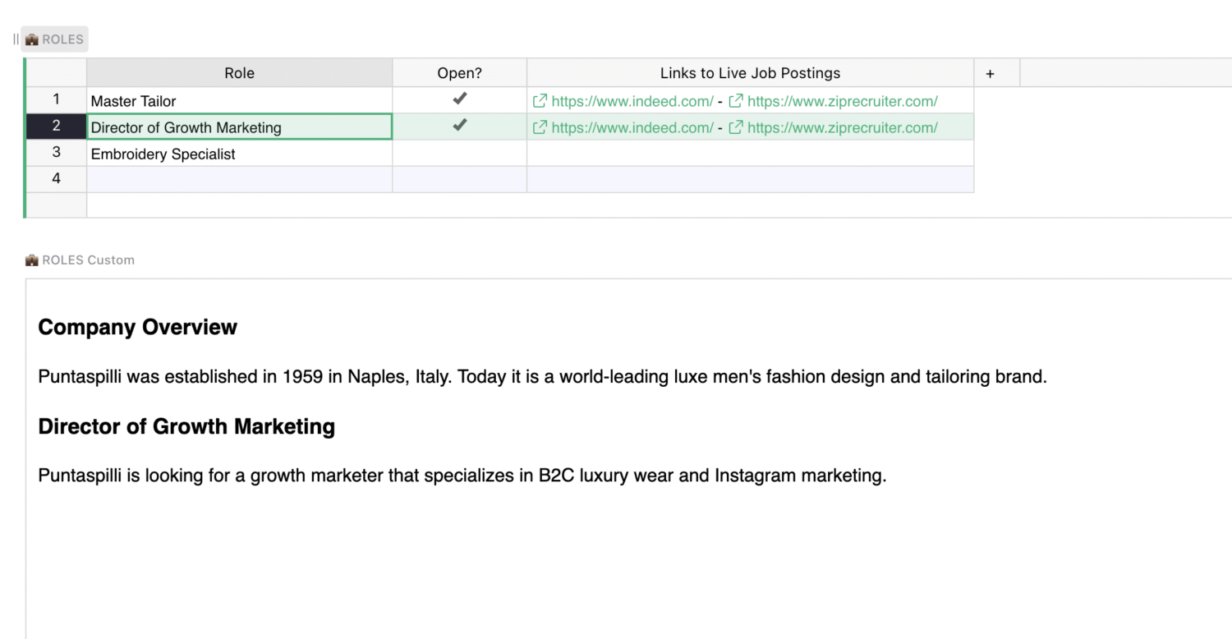Screen dimensions: 1232x639
Task: Toggle Open checkbox for Director of Growth Marketing
Action: (x=460, y=126)
